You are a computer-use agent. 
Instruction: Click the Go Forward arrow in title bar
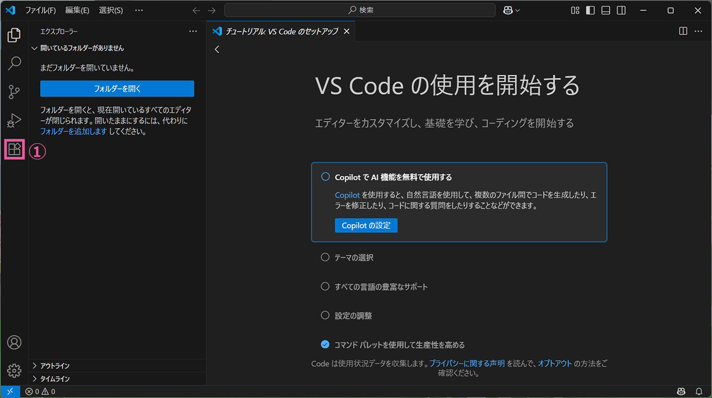pyautogui.click(x=212, y=10)
